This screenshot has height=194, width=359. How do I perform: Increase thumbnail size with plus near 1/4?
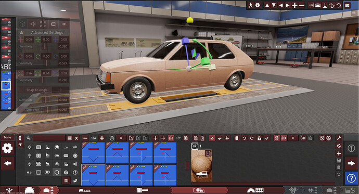pyautogui.click(x=102, y=138)
